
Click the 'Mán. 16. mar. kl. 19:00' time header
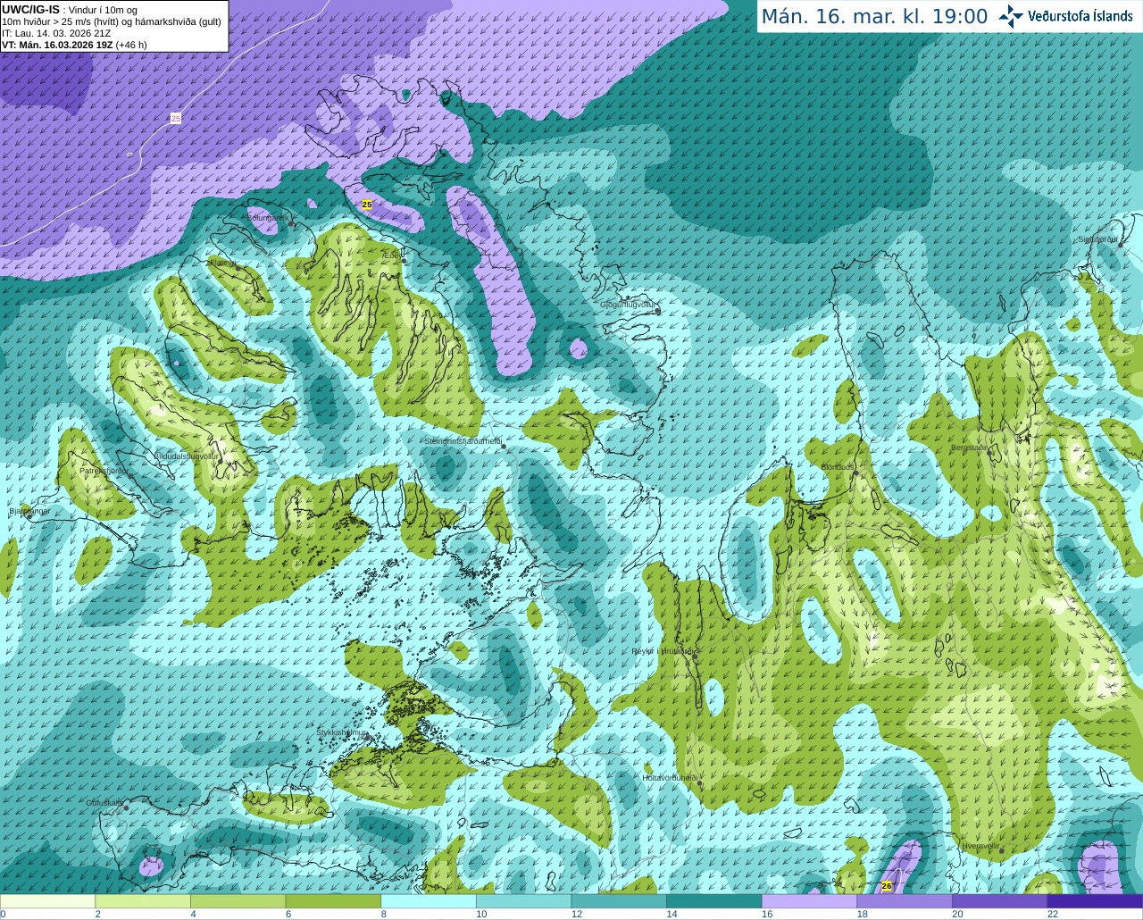click(874, 17)
